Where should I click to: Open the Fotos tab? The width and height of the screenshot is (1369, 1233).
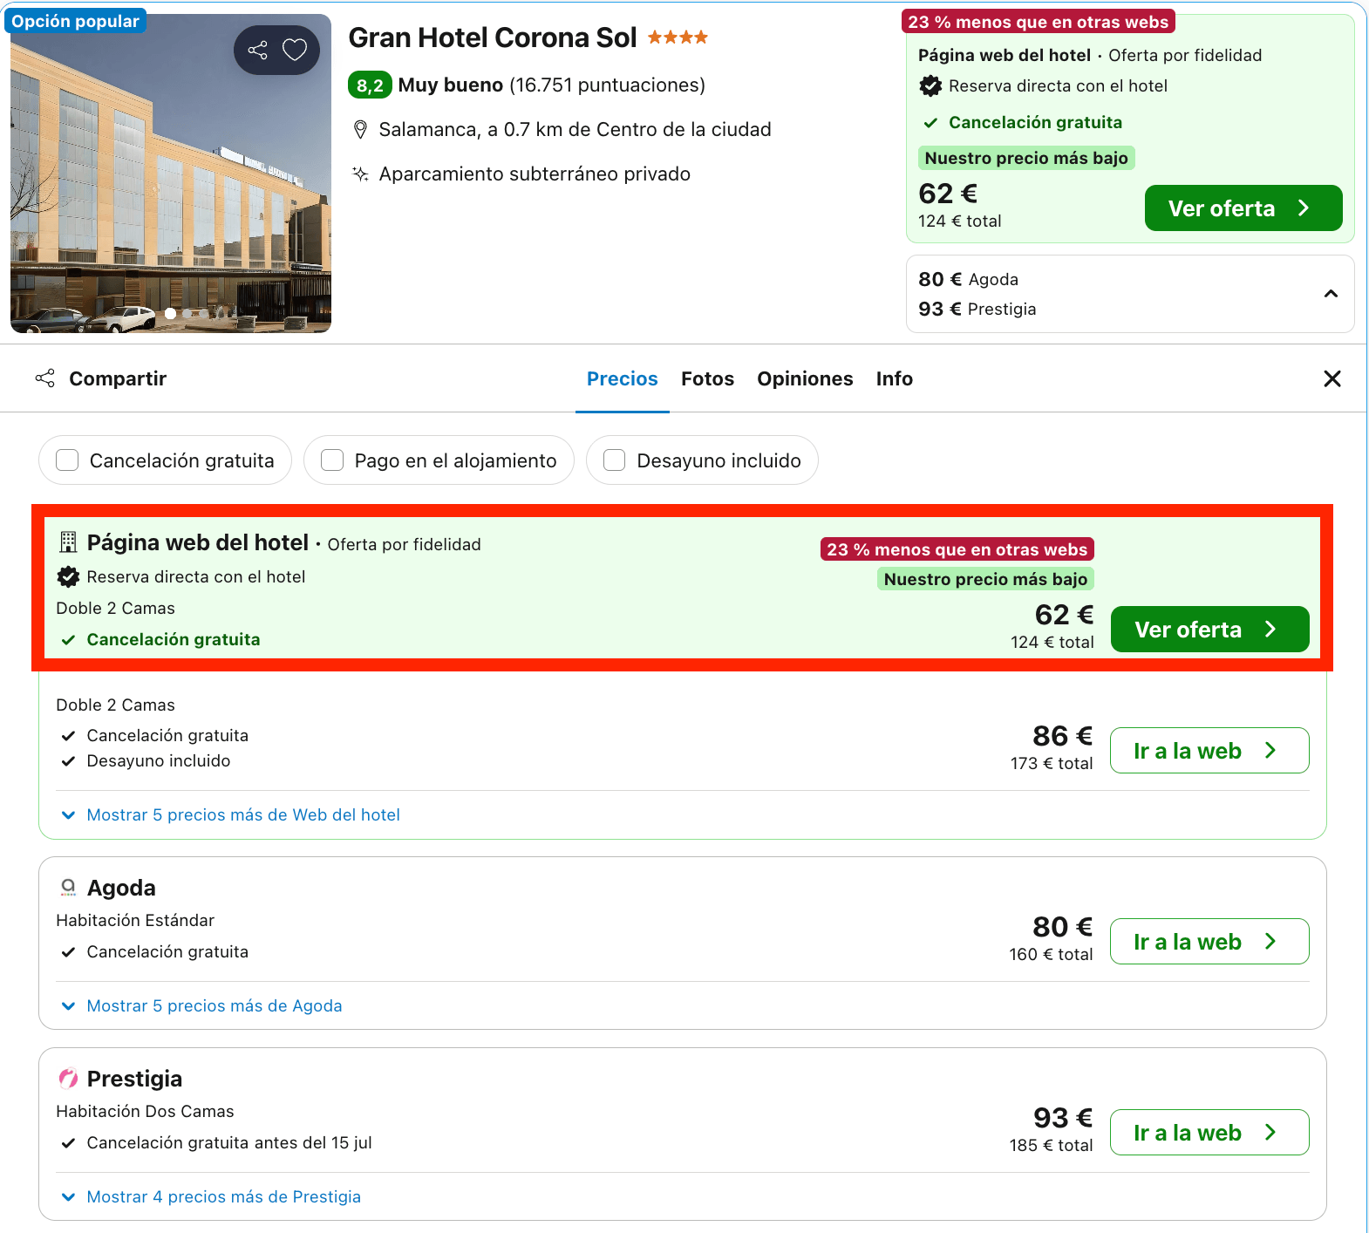coord(707,378)
